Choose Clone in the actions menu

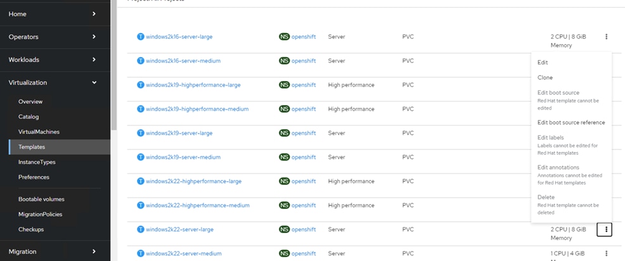[x=544, y=77]
